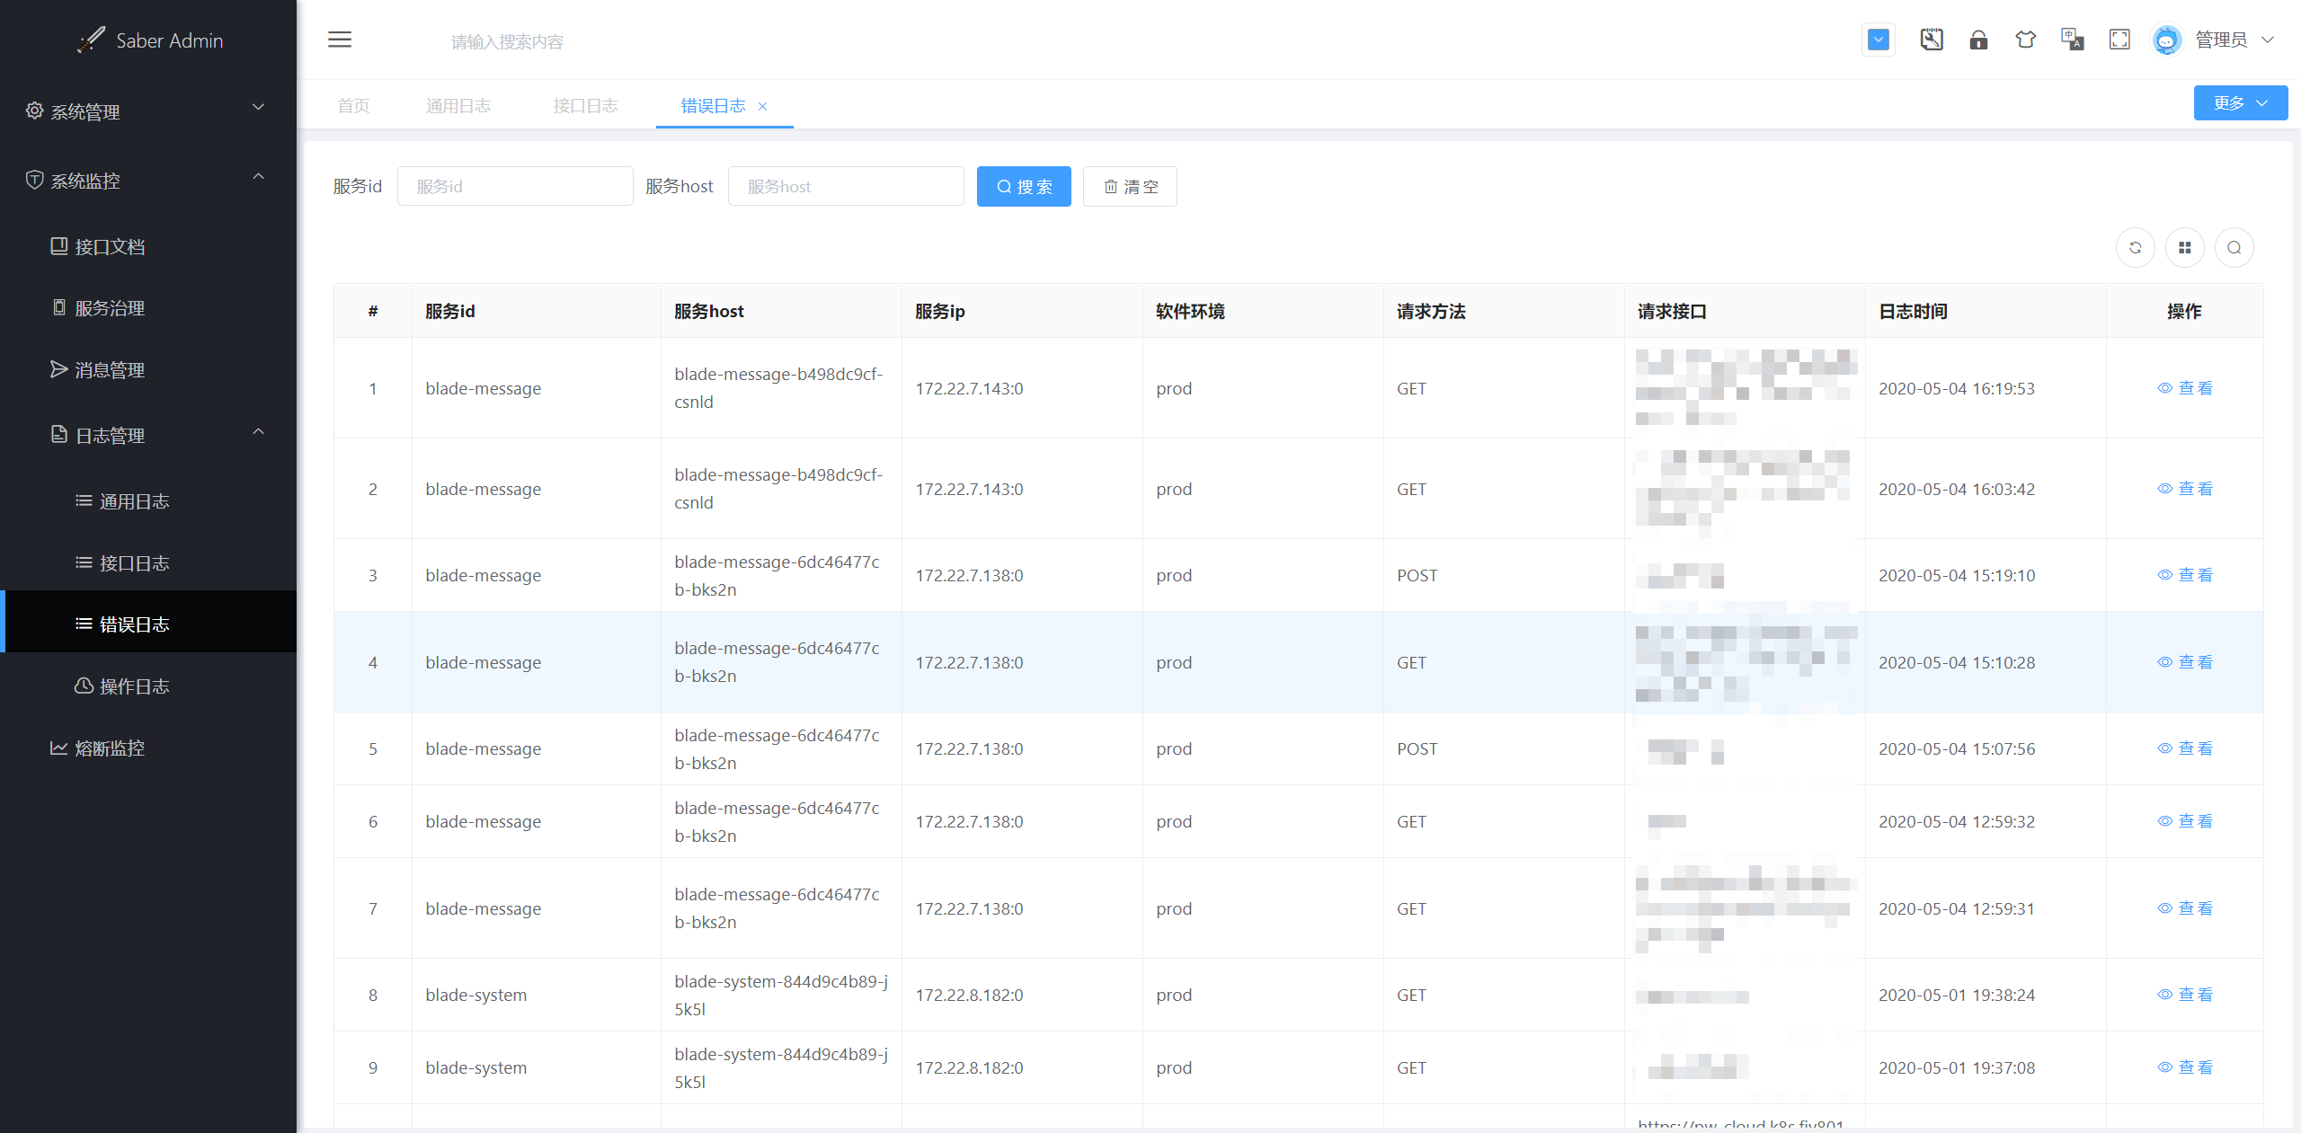The width and height of the screenshot is (2301, 1133).
Task: Click the table refresh icon
Action: [2135, 248]
